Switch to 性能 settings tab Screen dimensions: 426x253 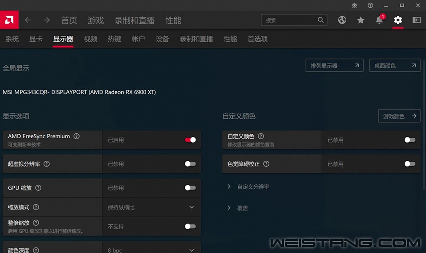[x=230, y=39]
